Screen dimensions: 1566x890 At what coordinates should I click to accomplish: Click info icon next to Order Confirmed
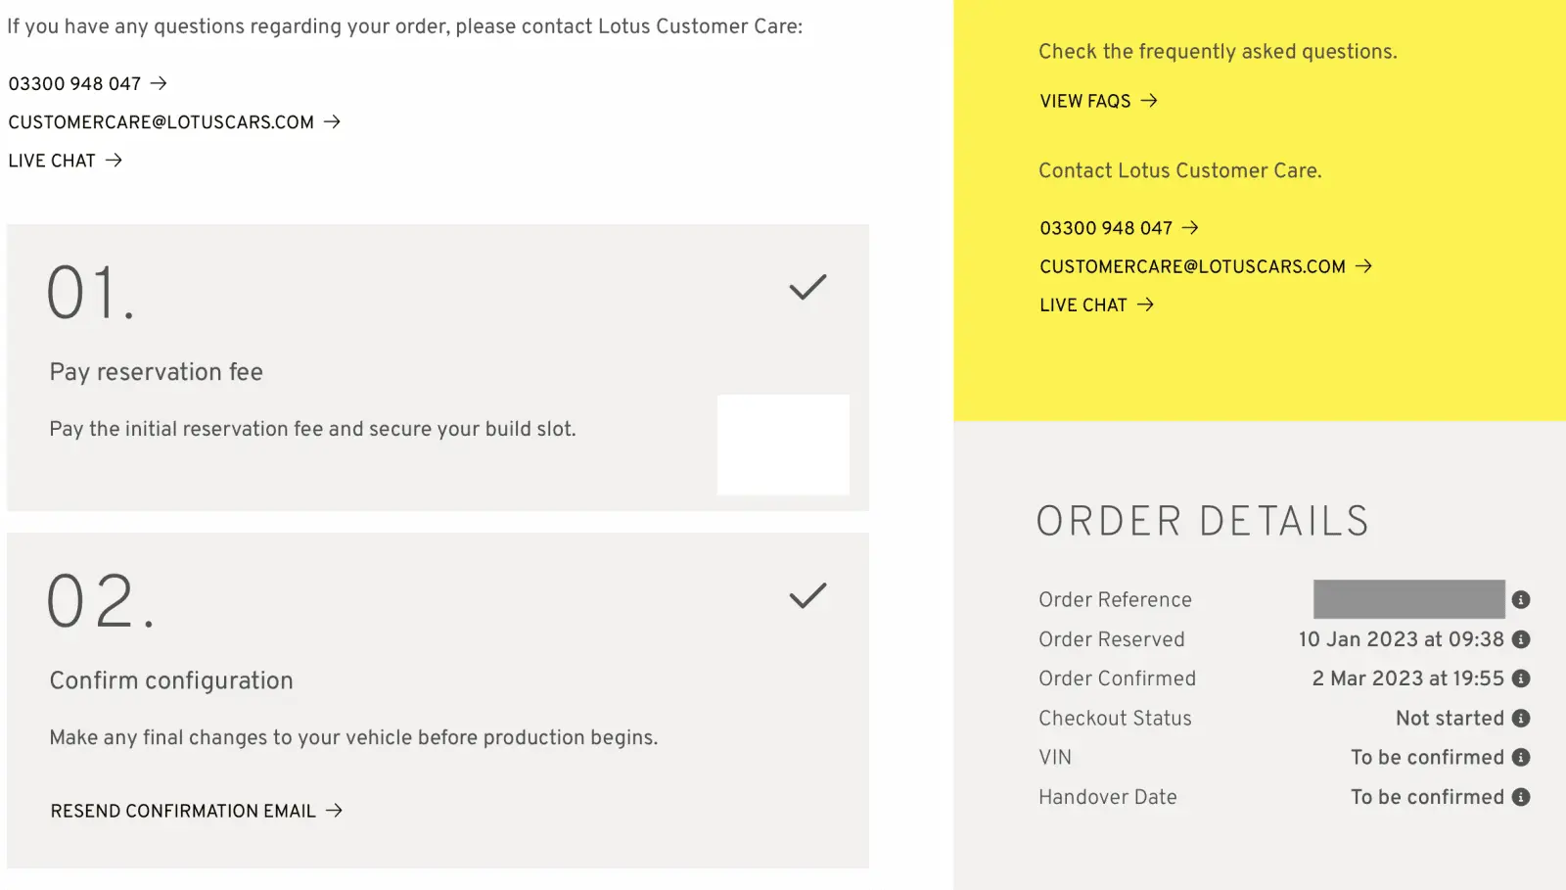1520,679
